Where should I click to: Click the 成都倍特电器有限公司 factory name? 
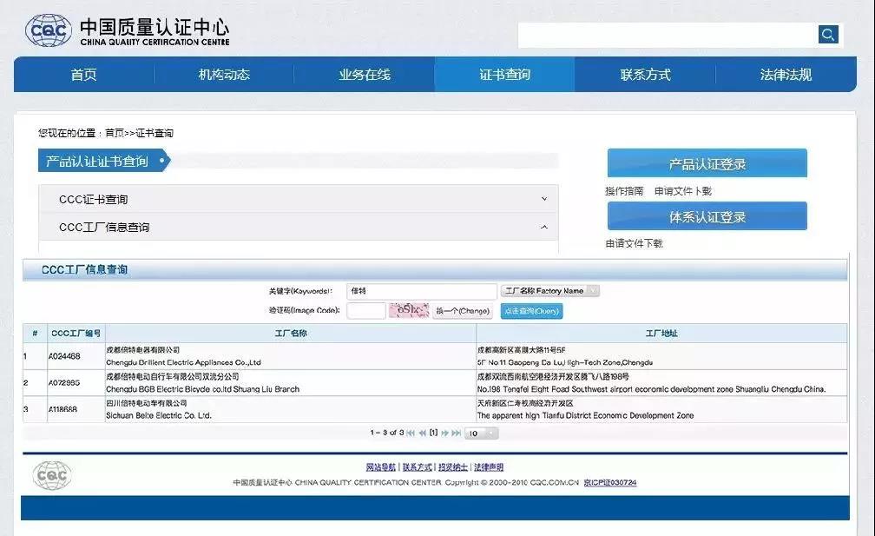143,350
